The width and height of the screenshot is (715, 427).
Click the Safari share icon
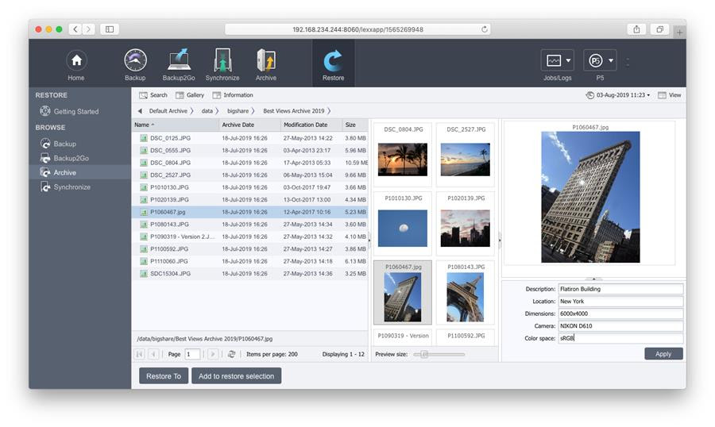click(x=636, y=29)
